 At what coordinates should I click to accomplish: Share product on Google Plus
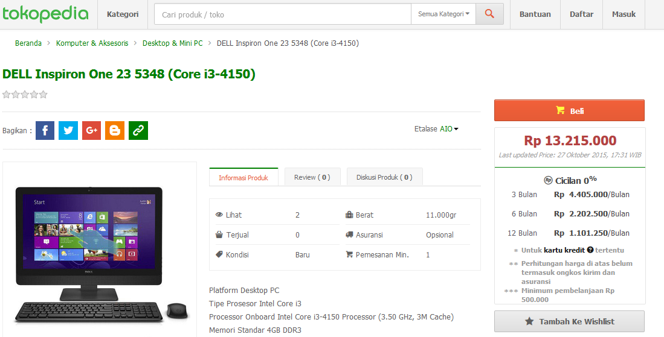pos(91,130)
